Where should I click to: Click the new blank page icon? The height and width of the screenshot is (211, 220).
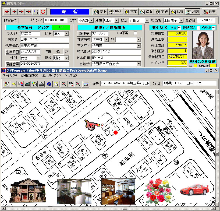[56, 84]
